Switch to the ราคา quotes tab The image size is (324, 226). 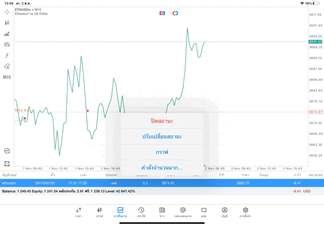coord(78,211)
